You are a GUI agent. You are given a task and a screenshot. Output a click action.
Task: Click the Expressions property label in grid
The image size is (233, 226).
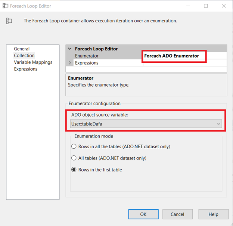[x=87, y=63]
